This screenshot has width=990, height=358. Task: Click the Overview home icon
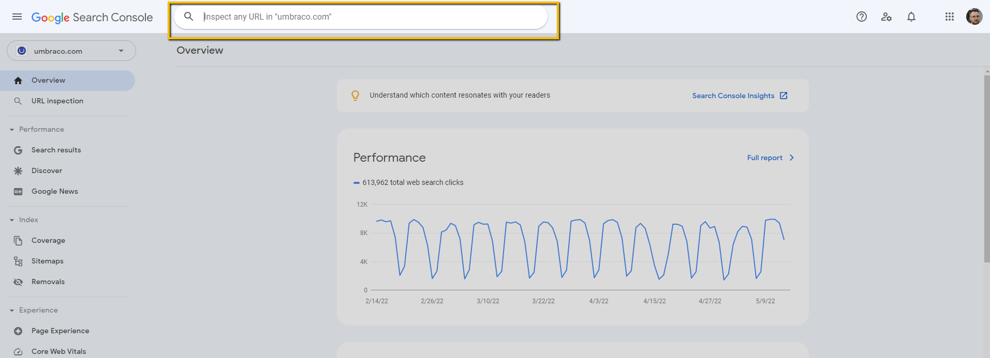point(18,81)
